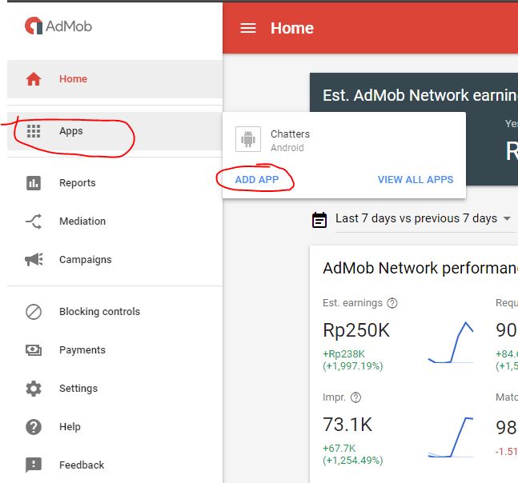Open the hamburger menu icon
The width and height of the screenshot is (518, 483).
pyautogui.click(x=248, y=28)
